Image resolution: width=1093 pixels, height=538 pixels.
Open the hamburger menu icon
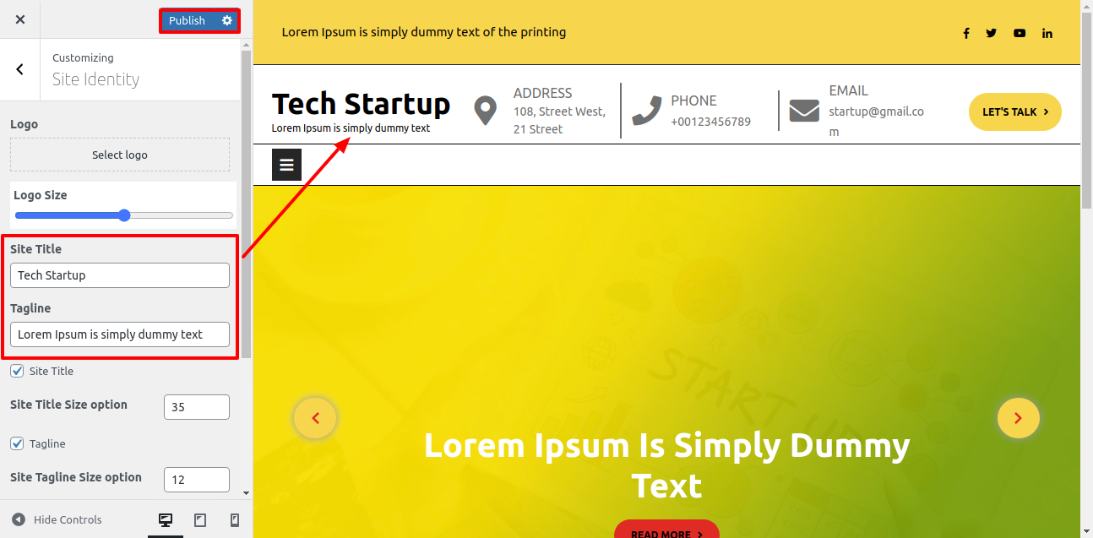click(286, 165)
